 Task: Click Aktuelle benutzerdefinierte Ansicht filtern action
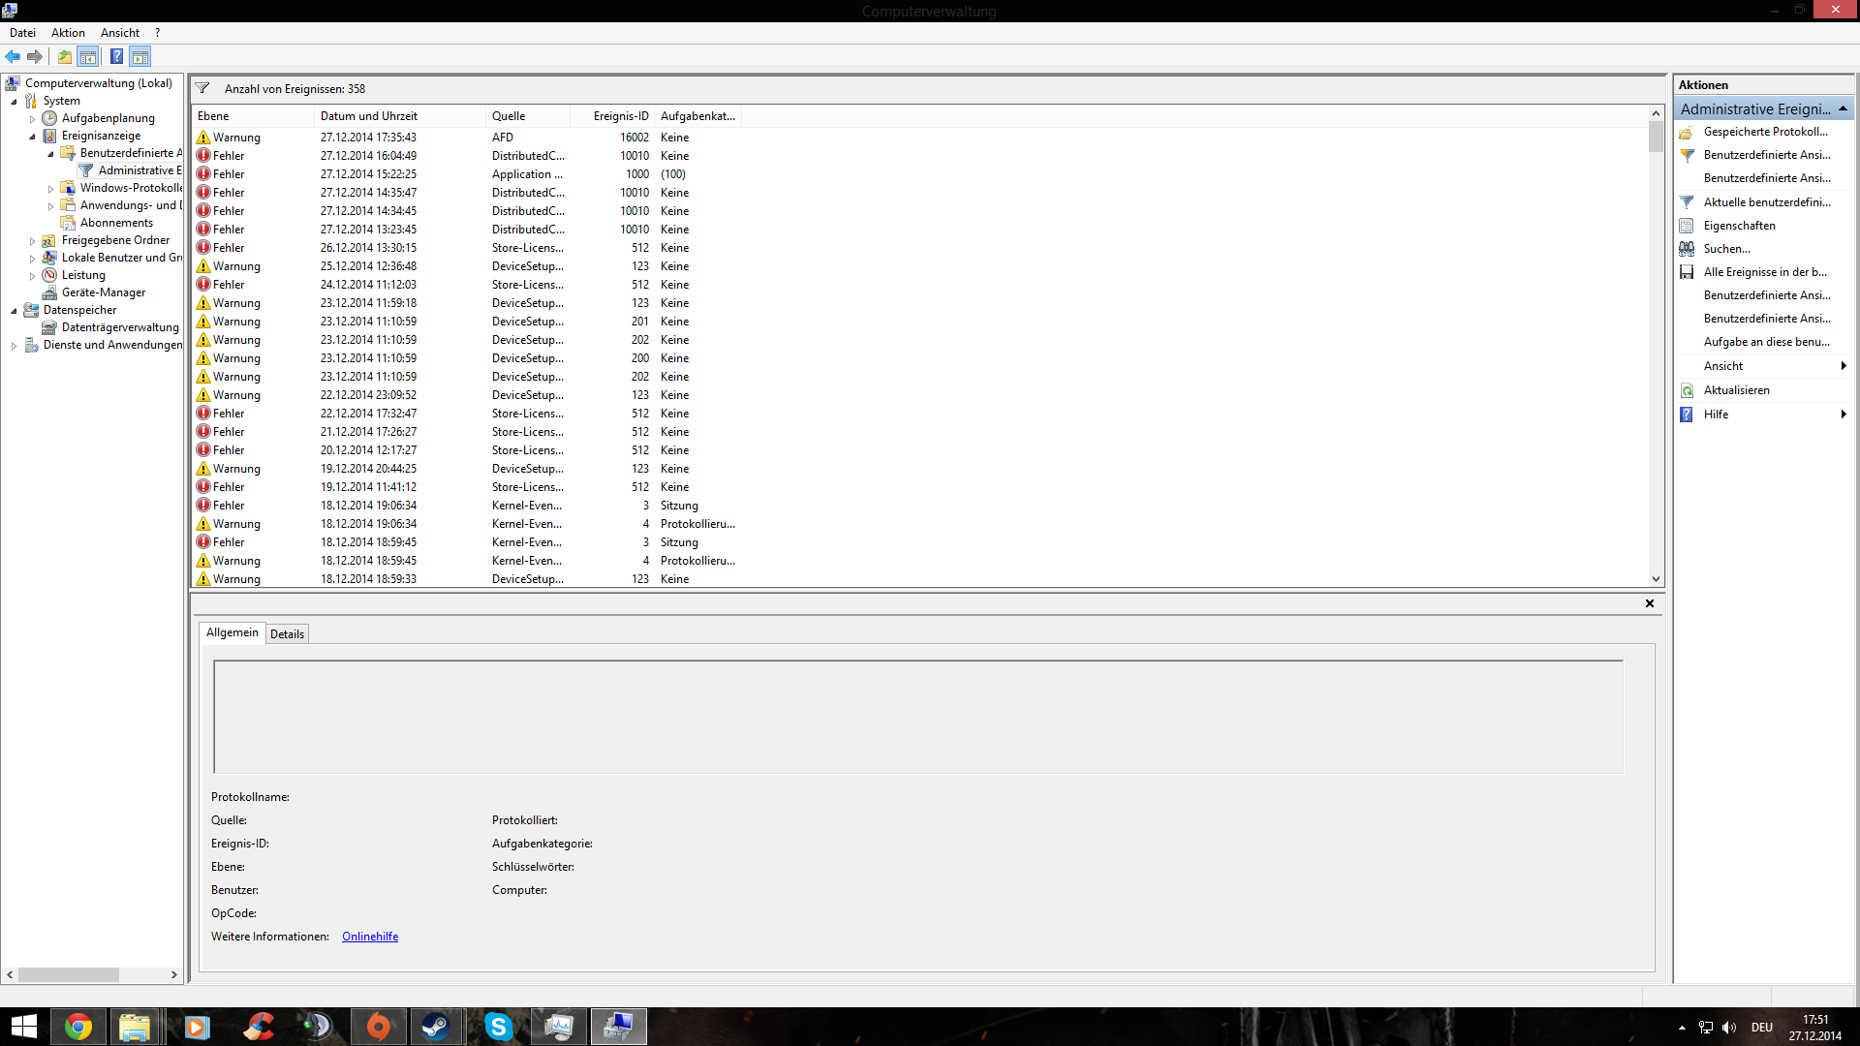(x=1766, y=202)
